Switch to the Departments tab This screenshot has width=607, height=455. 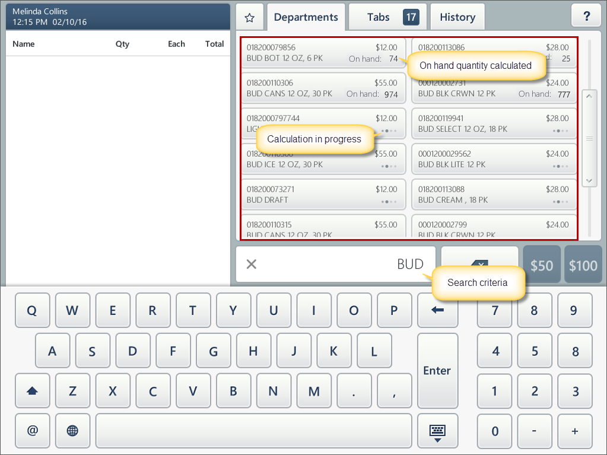coord(306,17)
